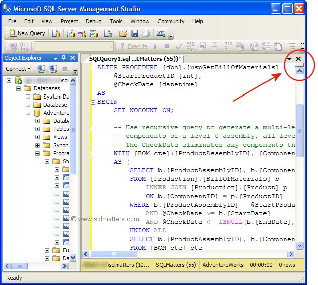Save the query with the floppy disk icon
This screenshot has width=318, height=285.
coord(135,33)
